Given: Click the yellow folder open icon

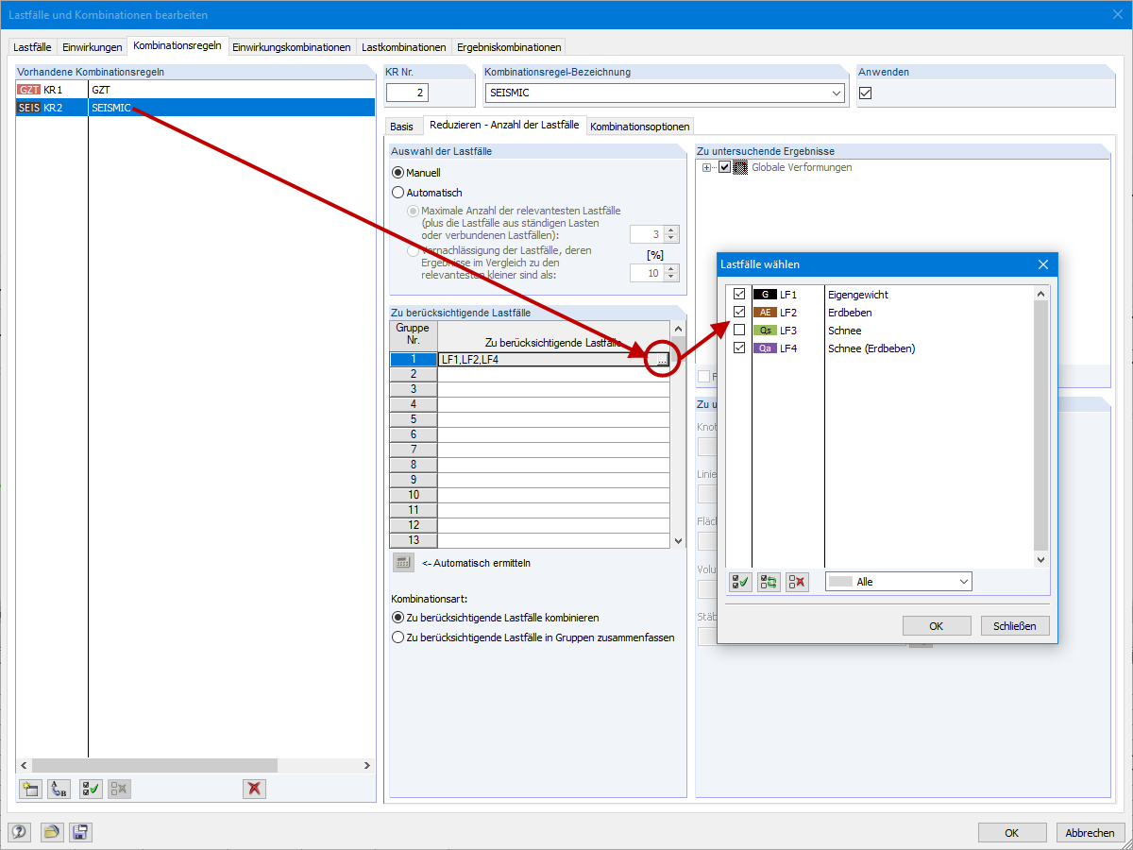Looking at the screenshot, I should pyautogui.click(x=51, y=832).
